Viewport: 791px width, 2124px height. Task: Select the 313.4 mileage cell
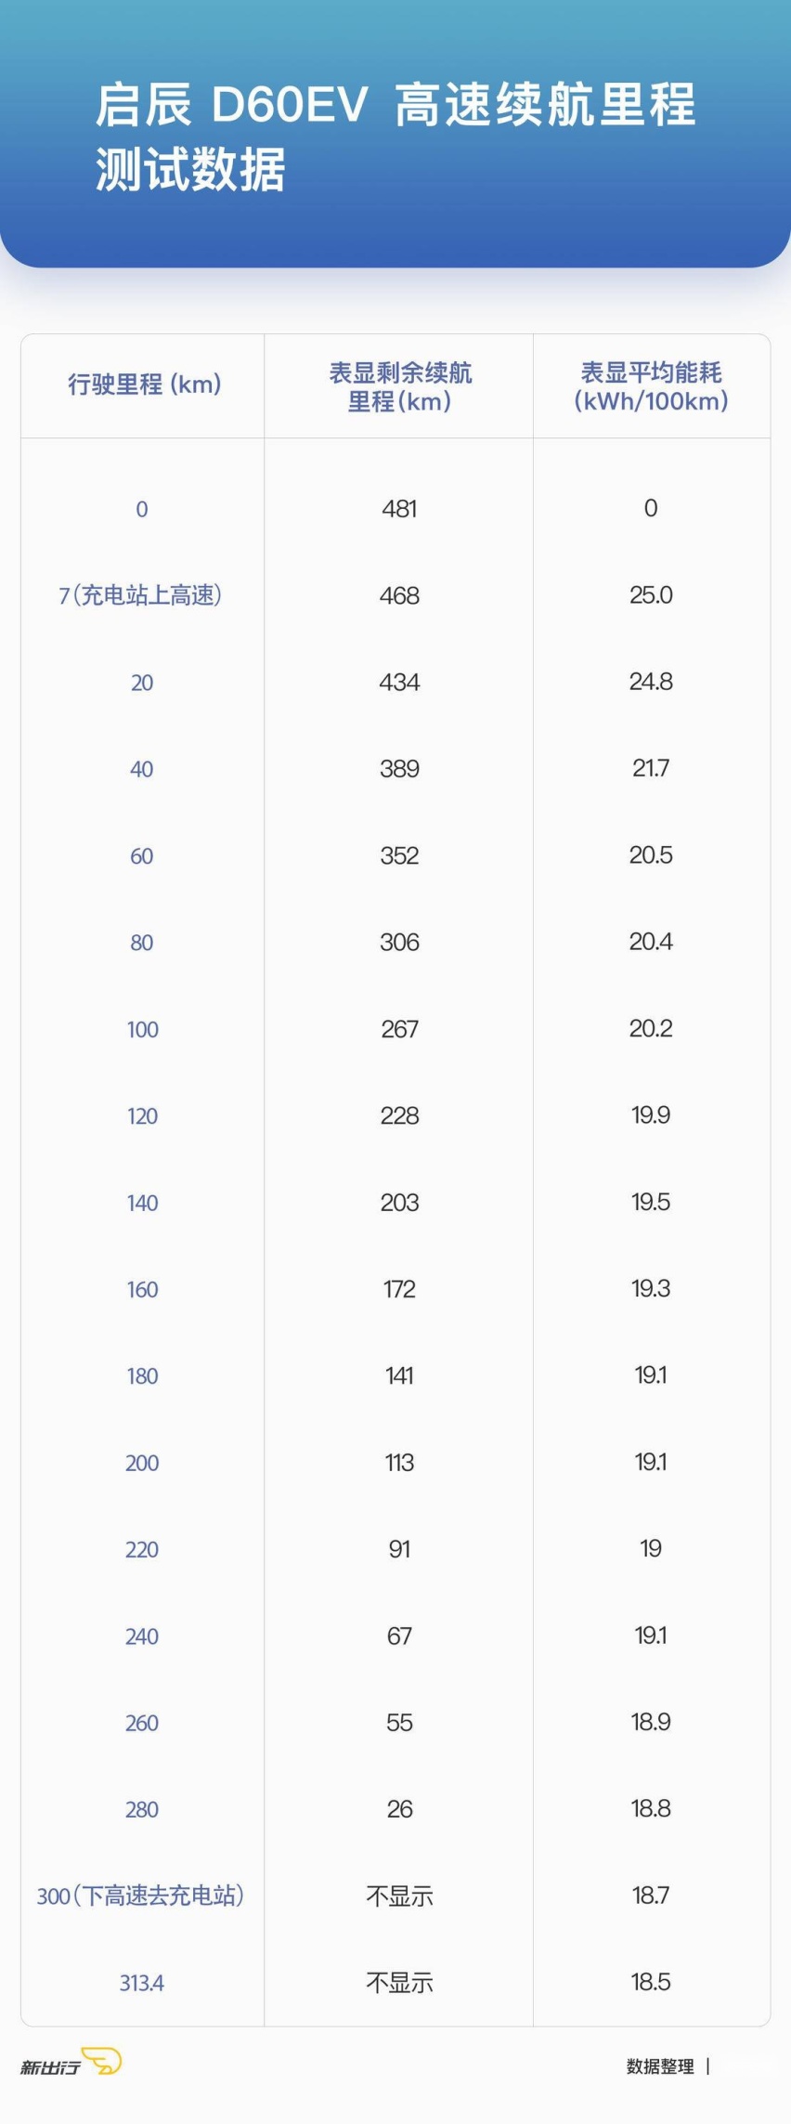[141, 1982]
